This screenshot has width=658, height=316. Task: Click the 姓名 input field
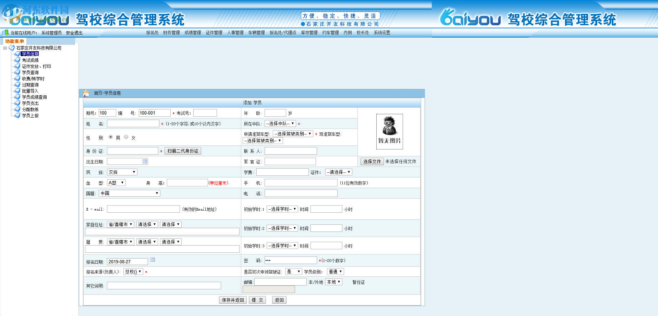(133, 123)
